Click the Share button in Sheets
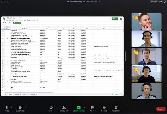The width and height of the screenshot is (167, 114). pyautogui.click(x=115, y=19)
